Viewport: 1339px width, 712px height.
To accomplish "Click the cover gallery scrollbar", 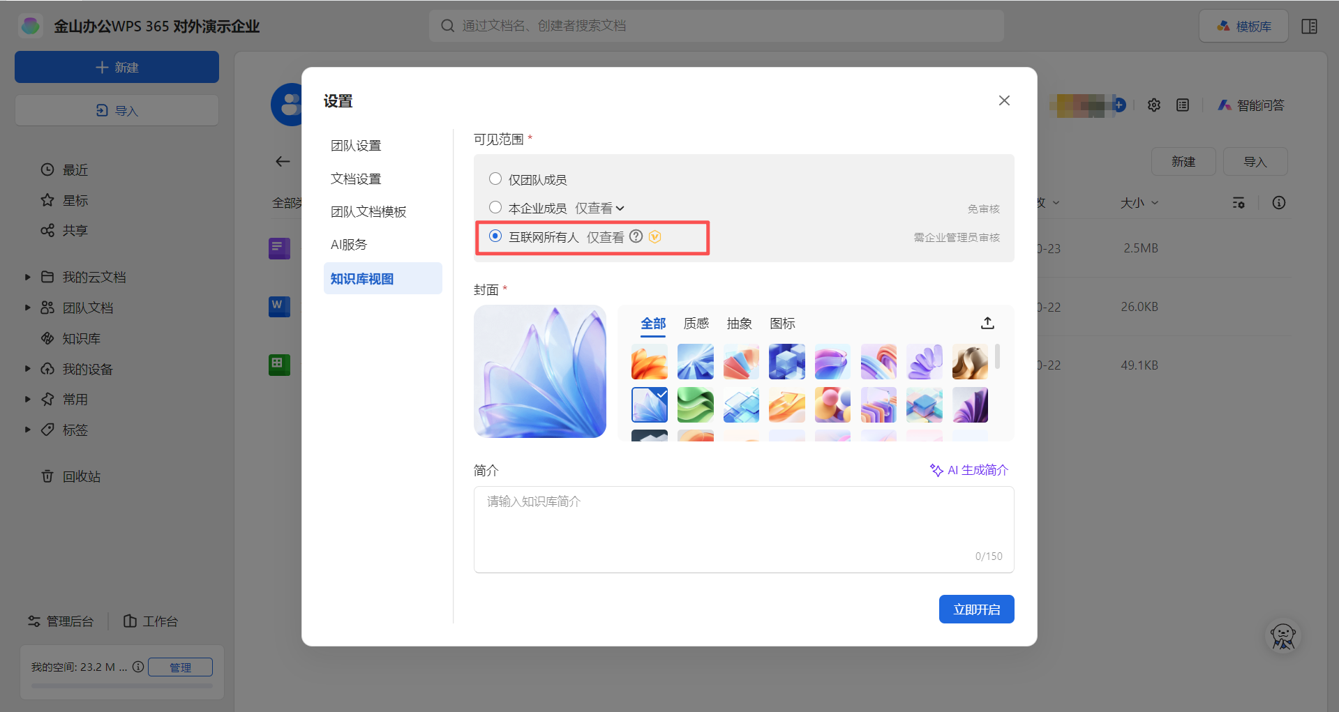I will click(x=997, y=356).
